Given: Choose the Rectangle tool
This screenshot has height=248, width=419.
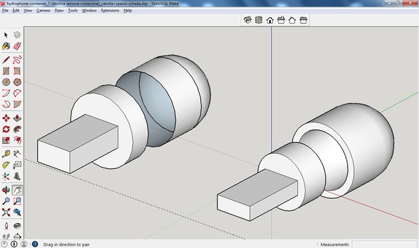Looking at the screenshot, I should [x=6, y=71].
